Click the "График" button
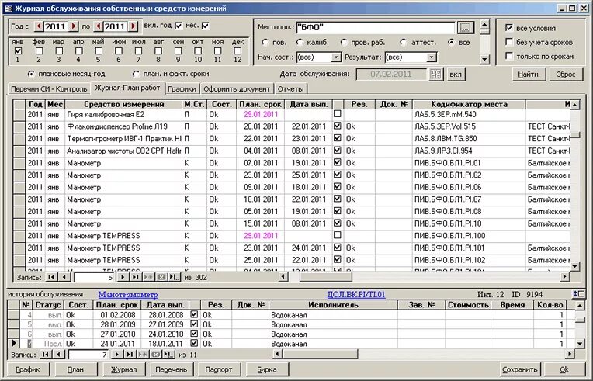 [28, 369]
